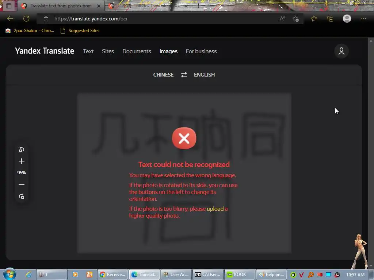Close the second Yandex Translate tab
This screenshot has height=280, width=374.
point(186,6)
